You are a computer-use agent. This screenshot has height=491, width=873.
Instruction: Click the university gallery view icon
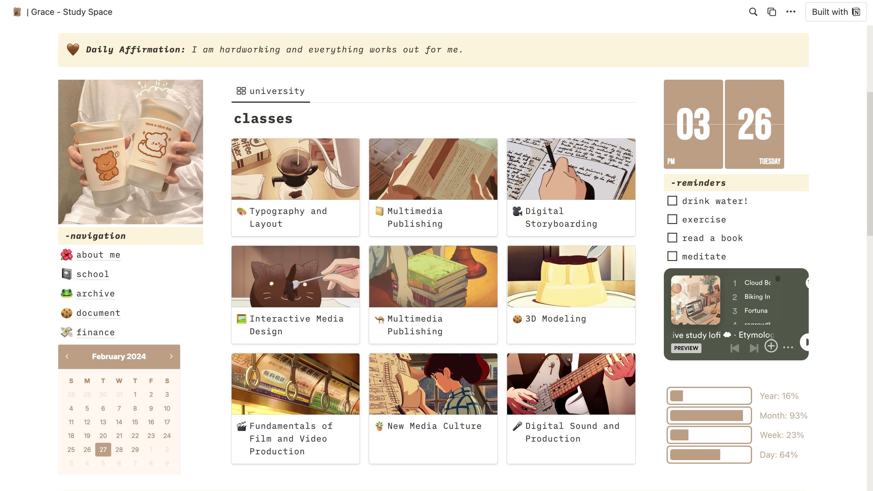pos(241,91)
